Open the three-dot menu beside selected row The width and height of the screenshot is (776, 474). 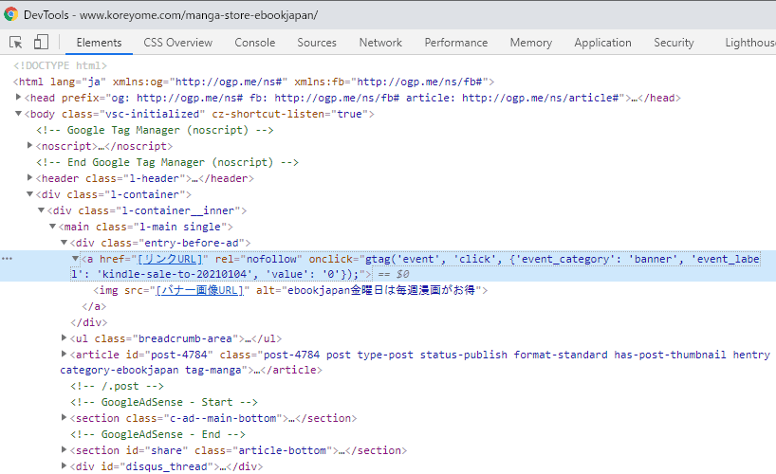tap(7, 259)
